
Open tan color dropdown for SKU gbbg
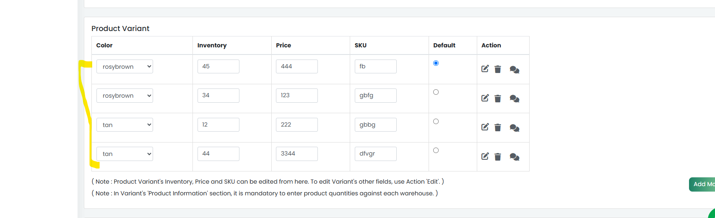[x=125, y=125]
